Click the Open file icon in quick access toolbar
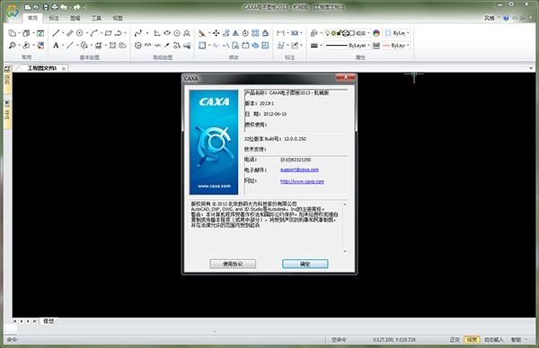Image resolution: width=539 pixels, height=348 pixels. click(37, 7)
